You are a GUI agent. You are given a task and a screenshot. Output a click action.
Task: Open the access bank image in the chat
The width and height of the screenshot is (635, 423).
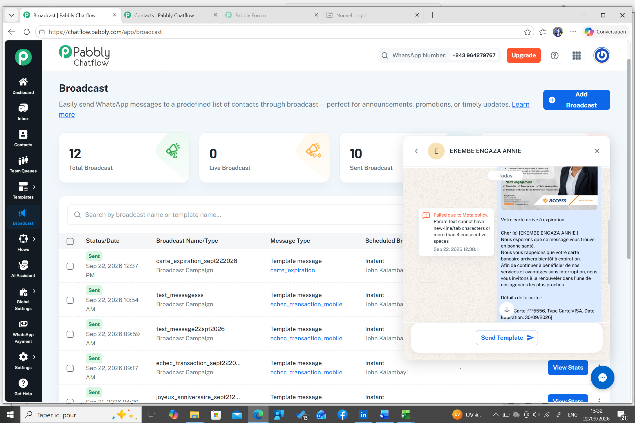(x=549, y=188)
